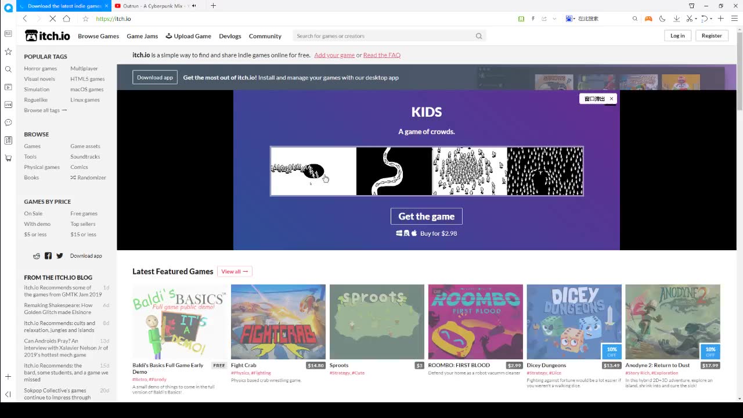Open itch.io Reddit icon in sidebar
This screenshot has height=418, width=743.
[37, 255]
